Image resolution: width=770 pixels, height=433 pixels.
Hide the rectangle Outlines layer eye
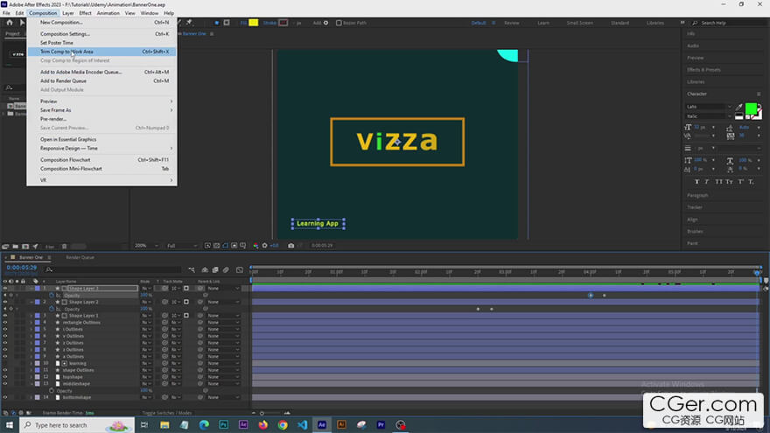coord(5,323)
